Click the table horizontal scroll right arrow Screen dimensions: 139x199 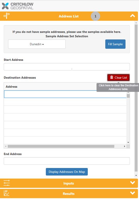(x=125, y=146)
